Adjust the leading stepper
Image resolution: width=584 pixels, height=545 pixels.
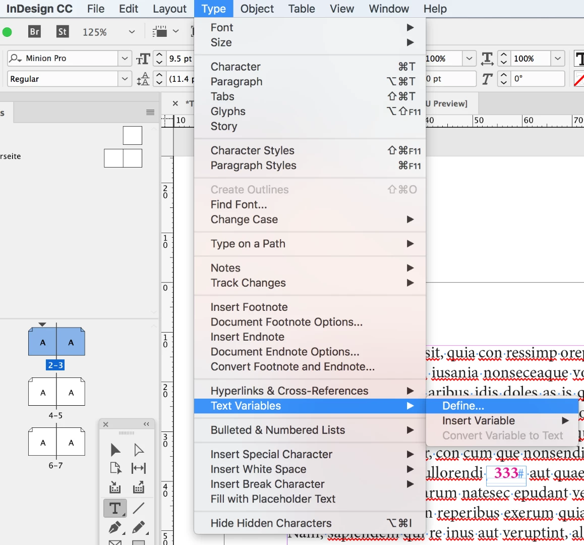[x=159, y=79]
